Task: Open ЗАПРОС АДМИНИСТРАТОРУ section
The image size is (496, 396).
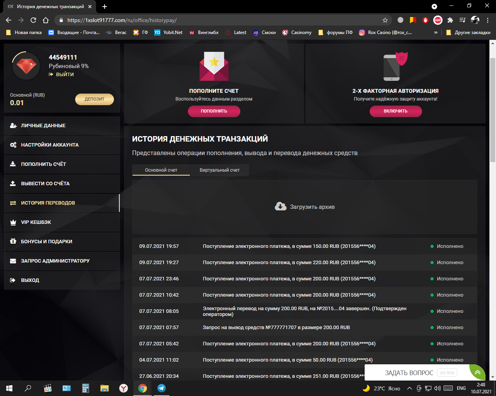Action: coord(62,261)
